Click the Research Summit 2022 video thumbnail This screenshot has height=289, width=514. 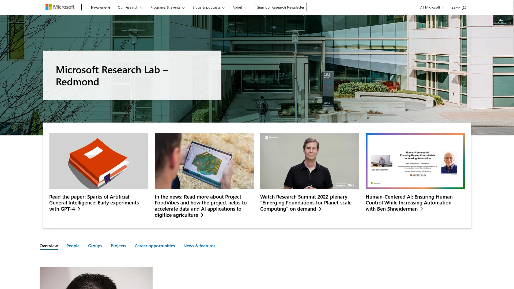pyautogui.click(x=309, y=161)
